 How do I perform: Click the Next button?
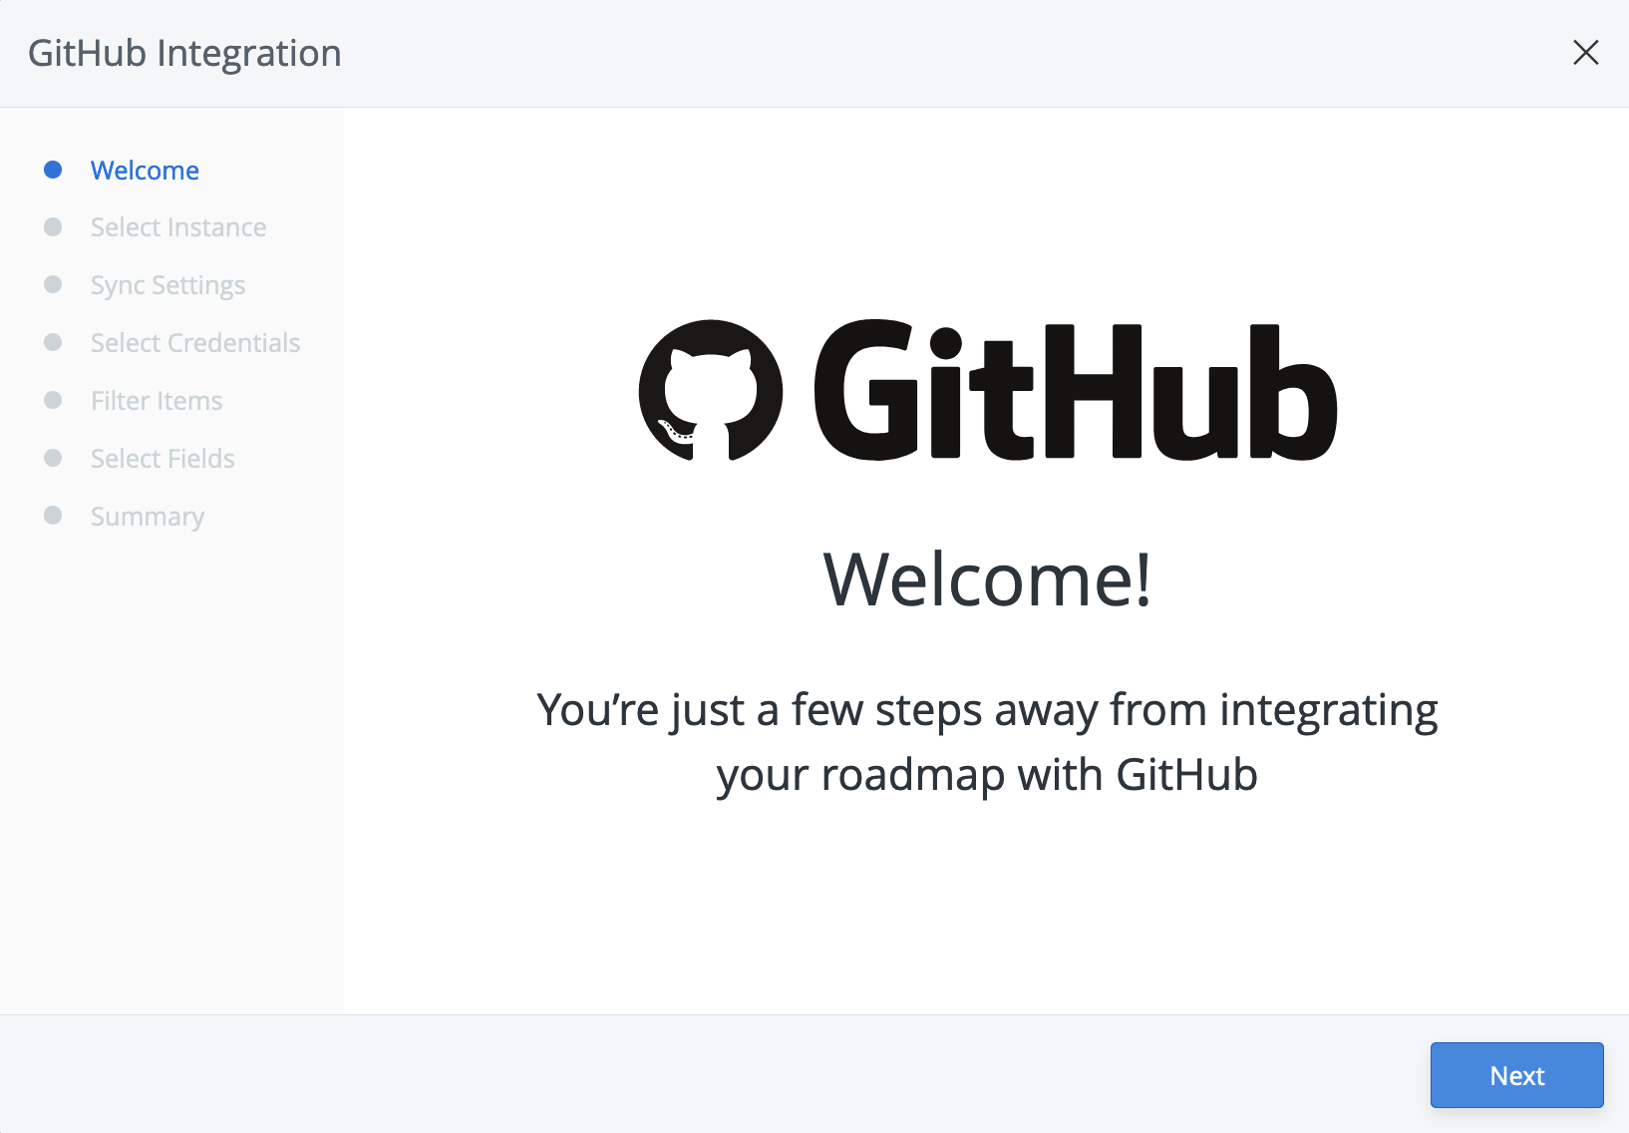tap(1516, 1075)
